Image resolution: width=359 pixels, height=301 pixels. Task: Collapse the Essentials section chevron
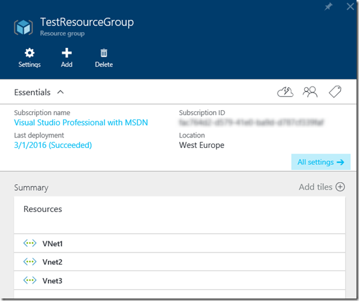coord(60,92)
